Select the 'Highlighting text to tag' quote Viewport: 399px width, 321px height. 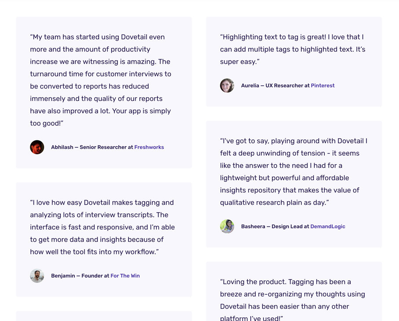[x=293, y=49]
